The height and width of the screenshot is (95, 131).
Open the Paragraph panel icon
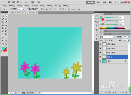point(96,39)
